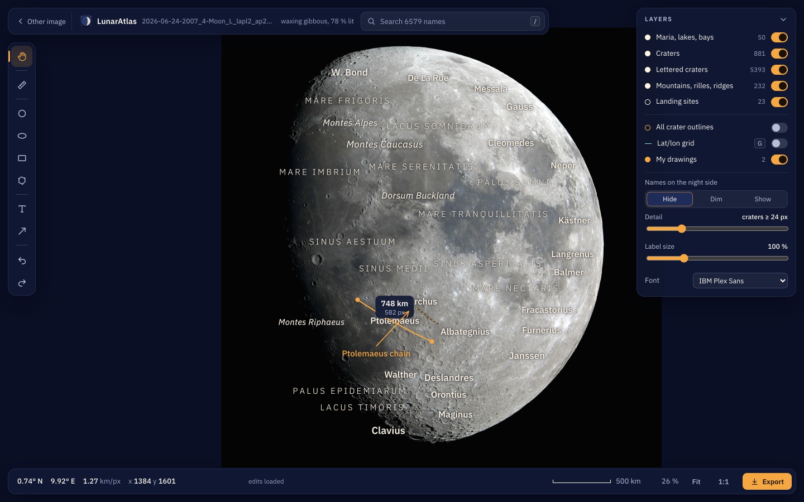Click the MARE IMBRIUM map label
This screenshot has height=502, width=804.
[x=320, y=172]
